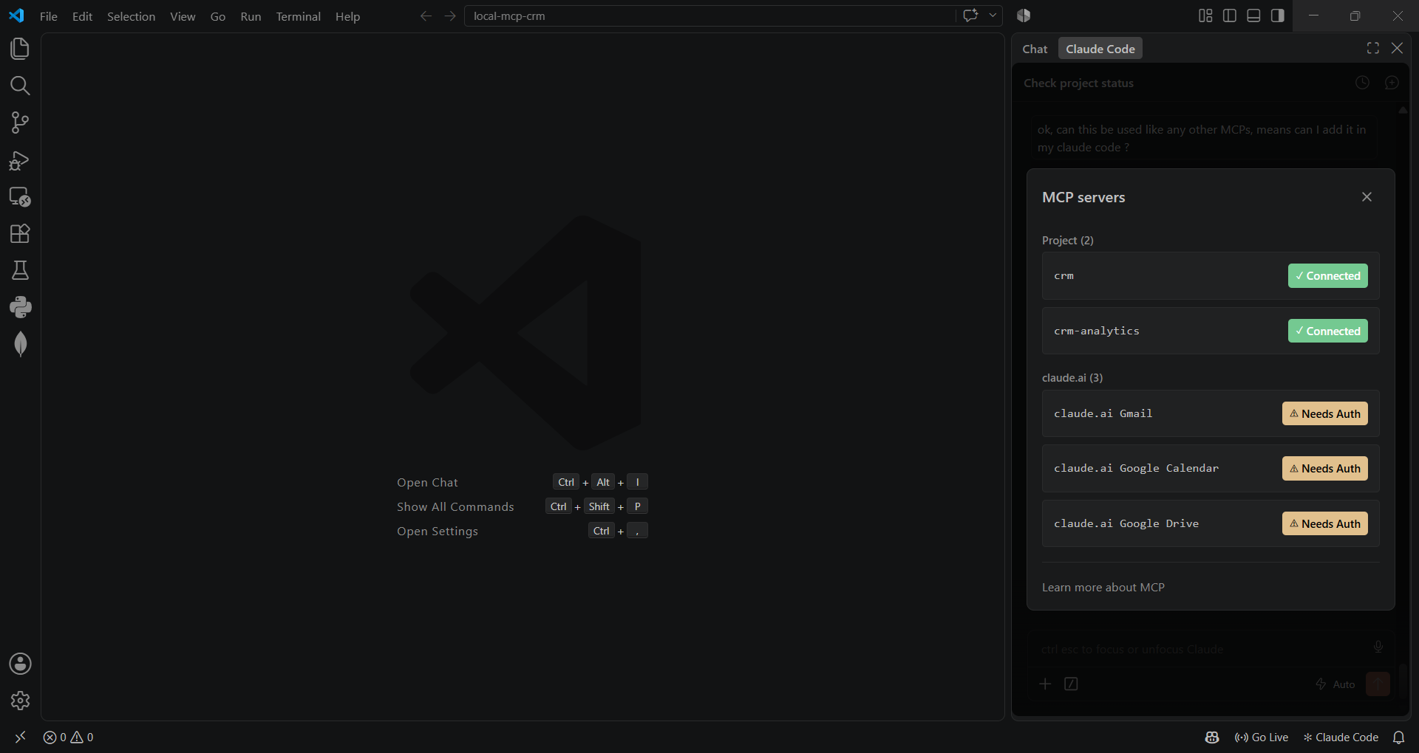Click Claude Code in the status bar

click(x=1341, y=737)
